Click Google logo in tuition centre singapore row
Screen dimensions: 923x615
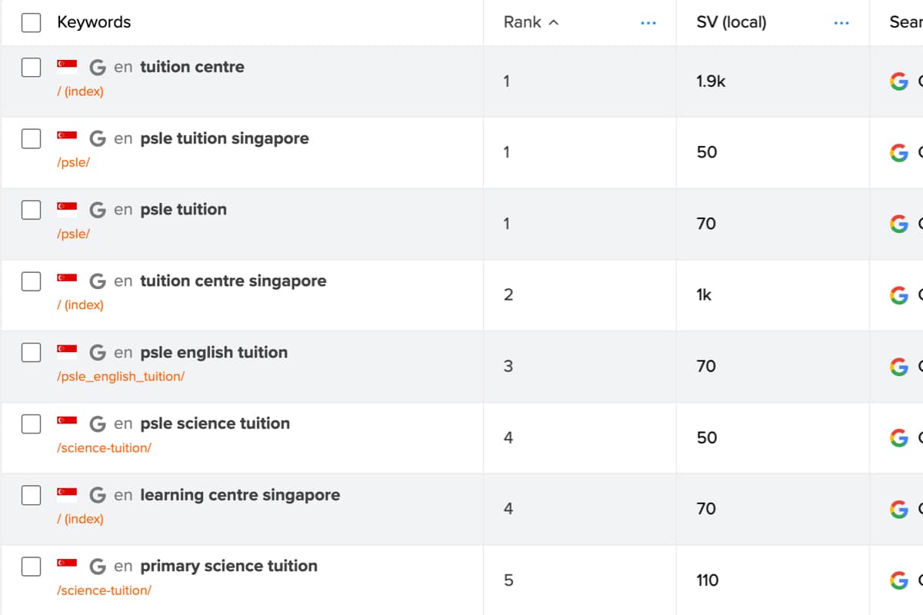pyautogui.click(x=898, y=295)
